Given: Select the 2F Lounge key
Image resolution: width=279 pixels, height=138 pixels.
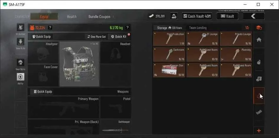Looking at the screenshot, I should [x=202, y=39].
